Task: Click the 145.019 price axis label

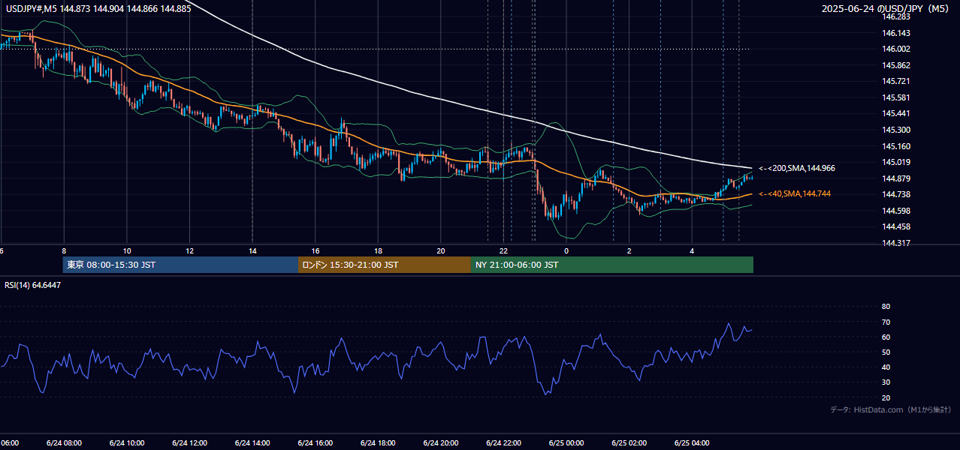Action: click(897, 162)
